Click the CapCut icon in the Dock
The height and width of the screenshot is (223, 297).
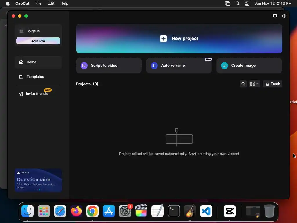click(x=230, y=211)
